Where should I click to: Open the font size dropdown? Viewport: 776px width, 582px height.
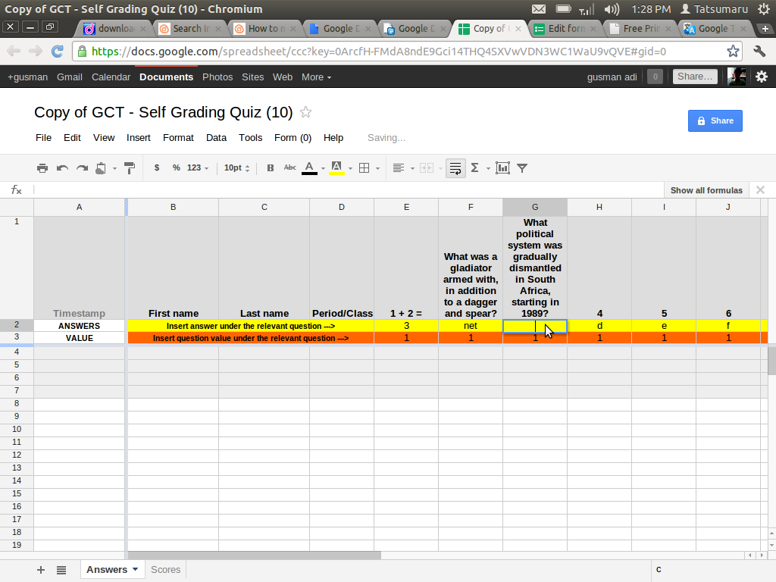[x=236, y=167]
